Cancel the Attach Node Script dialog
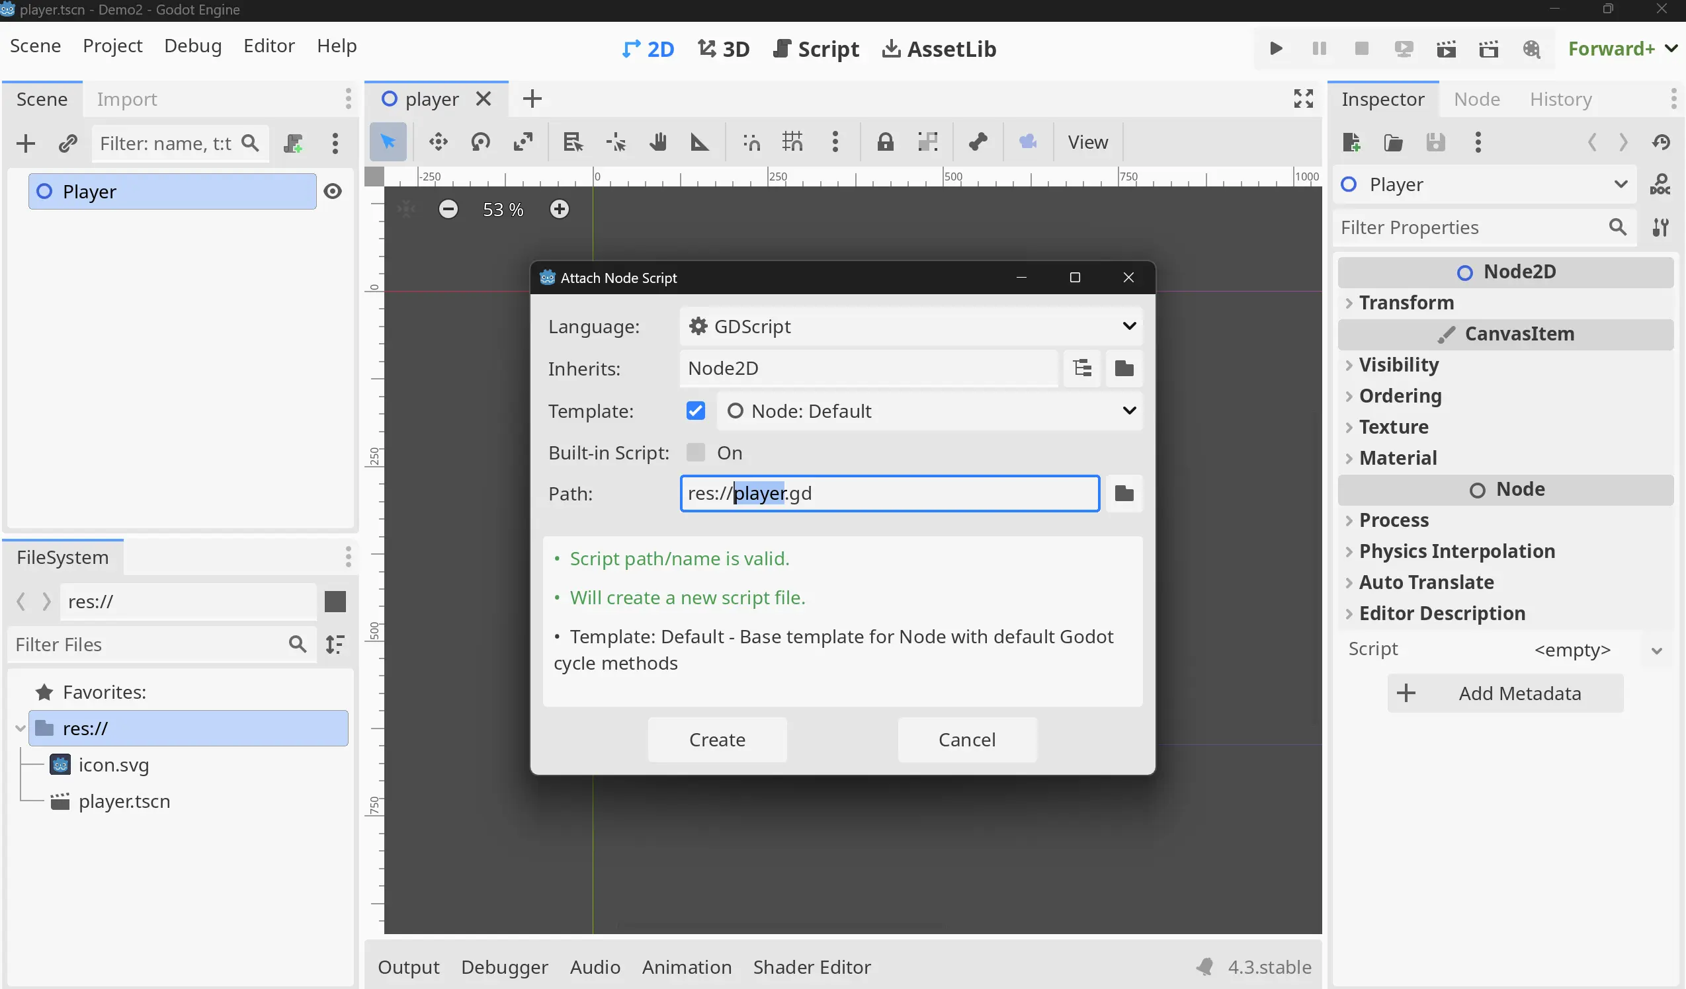Viewport: 1686px width, 989px height. coord(967,740)
